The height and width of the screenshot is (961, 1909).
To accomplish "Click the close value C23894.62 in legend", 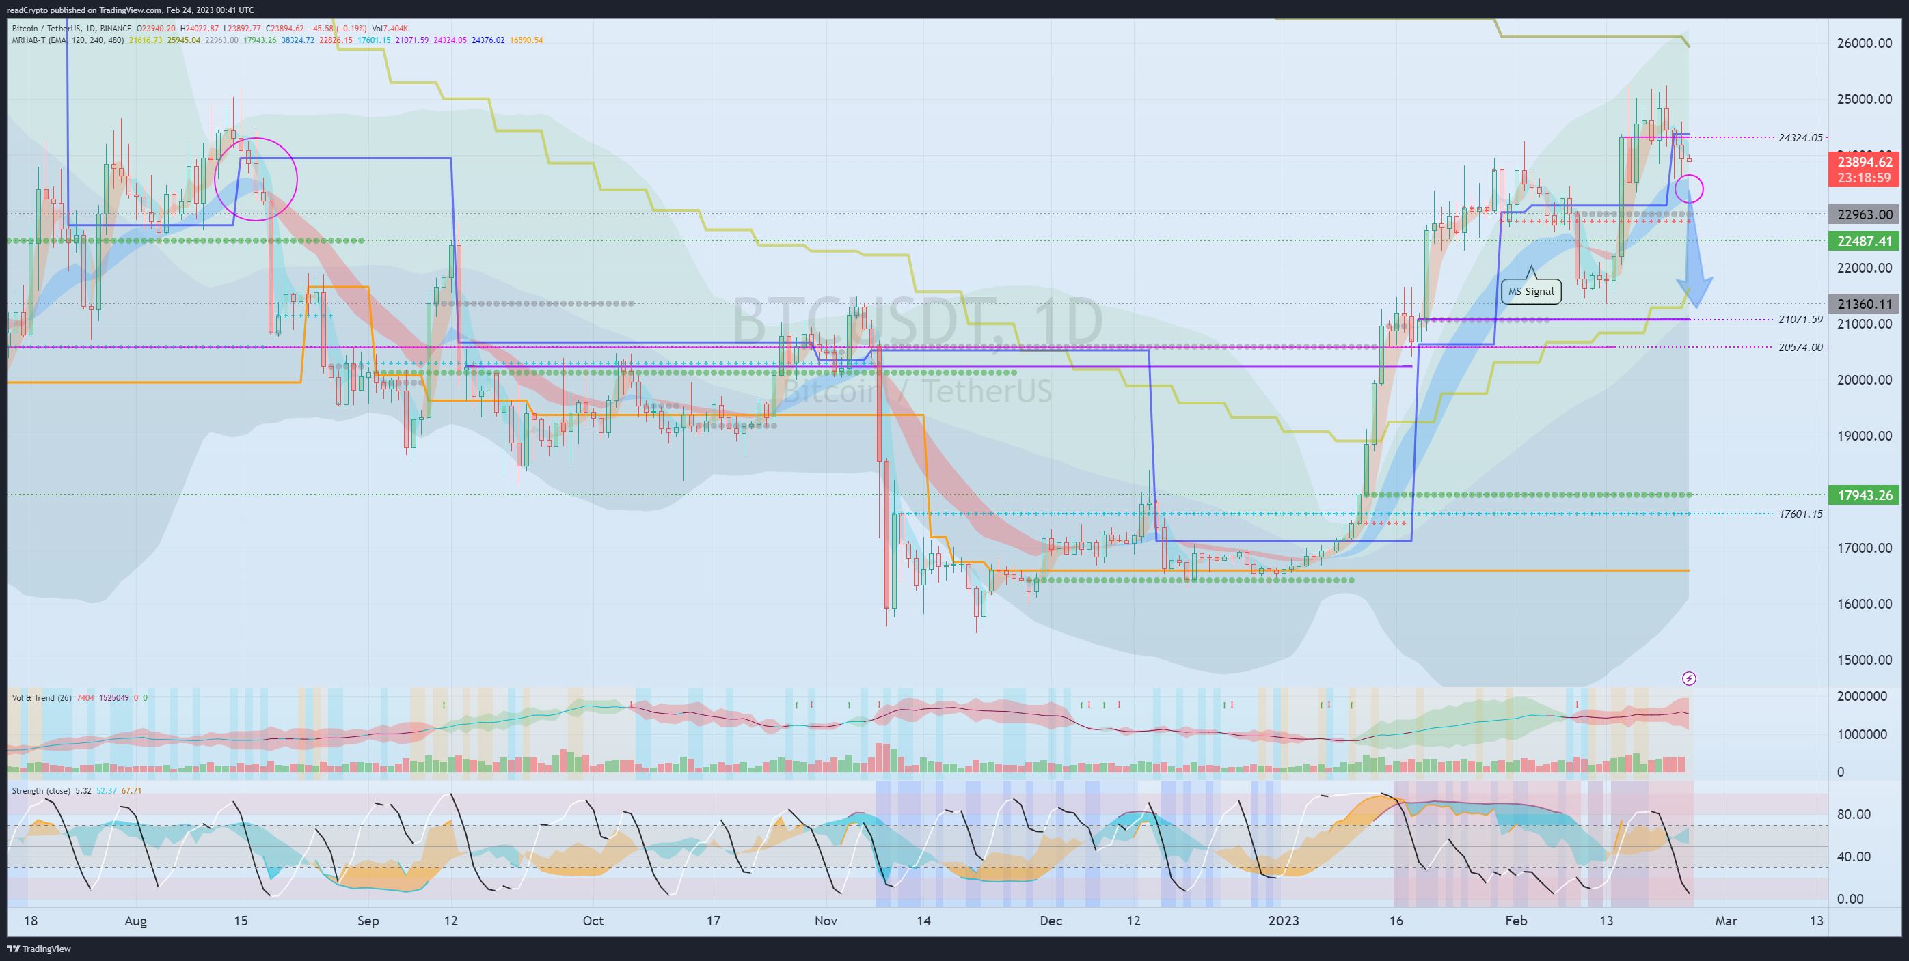I will (x=284, y=29).
